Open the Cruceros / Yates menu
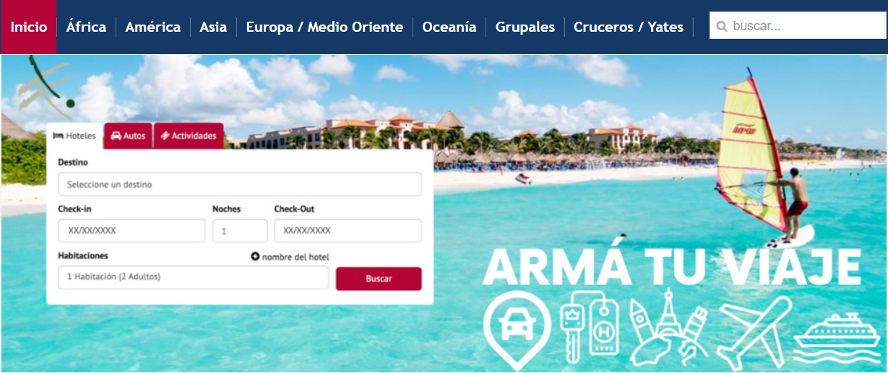The image size is (888, 373). tap(629, 27)
